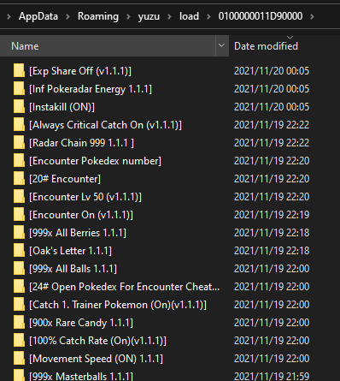Screen dimensions: 340x381
Task: Select [Encounter On (v1.1.1)] folder name
Action: pyautogui.click(x=81, y=215)
